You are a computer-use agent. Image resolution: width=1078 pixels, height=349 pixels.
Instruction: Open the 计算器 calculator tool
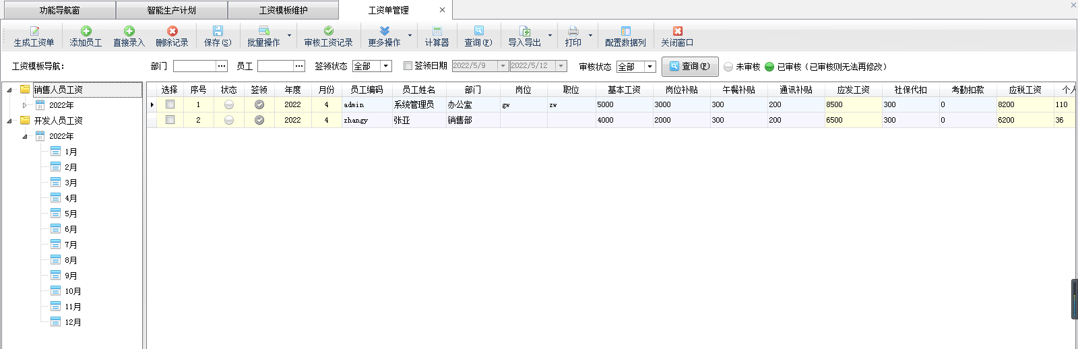437,31
